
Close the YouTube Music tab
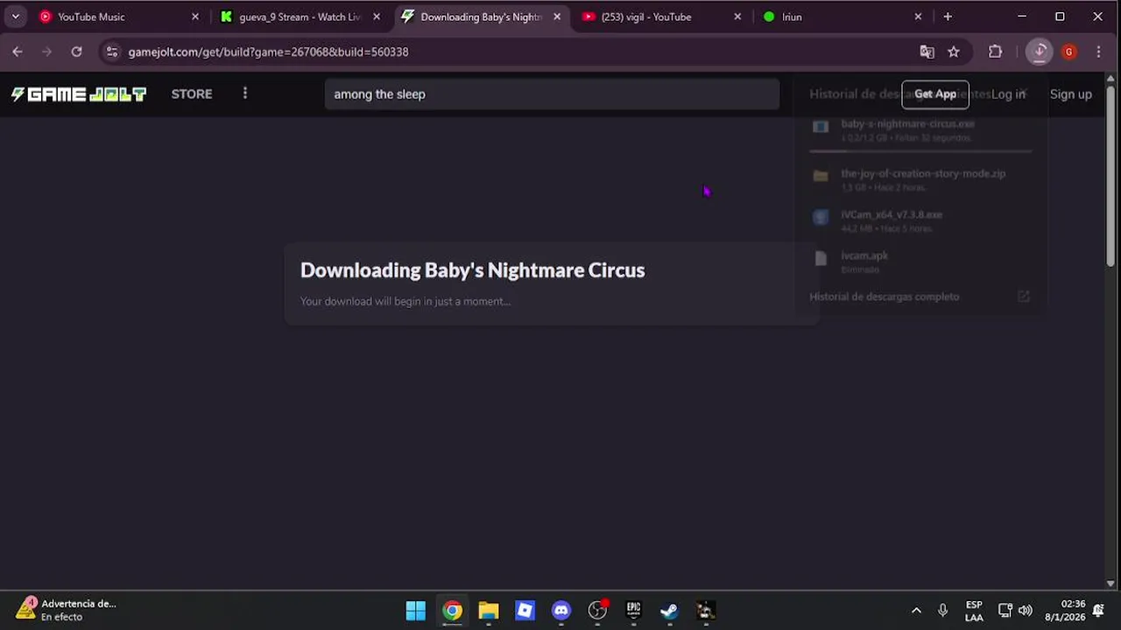coord(195,17)
